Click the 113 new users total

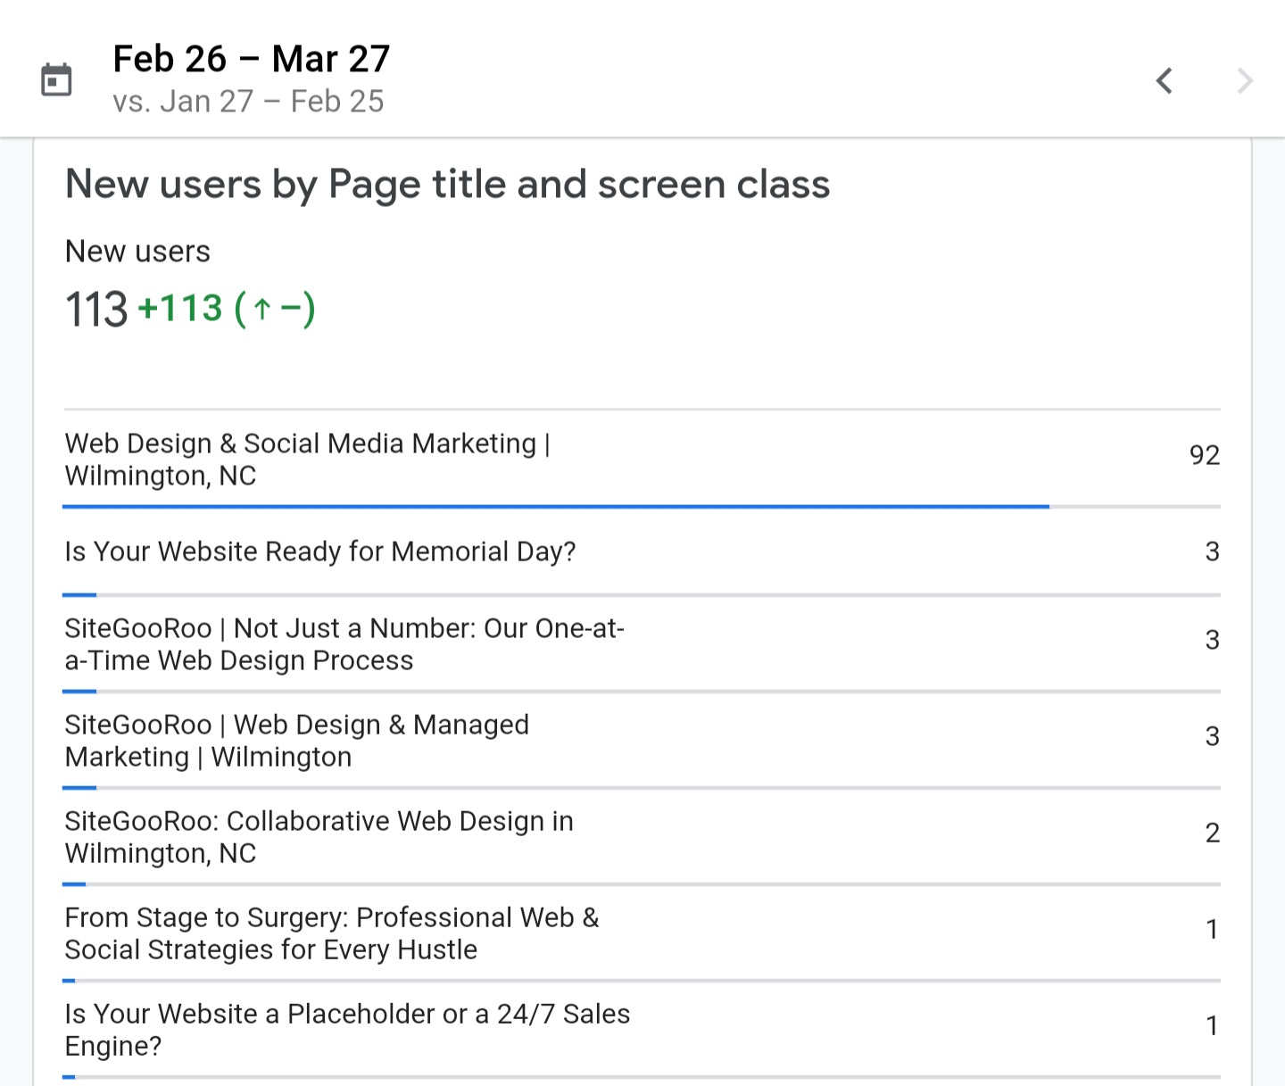click(x=96, y=310)
